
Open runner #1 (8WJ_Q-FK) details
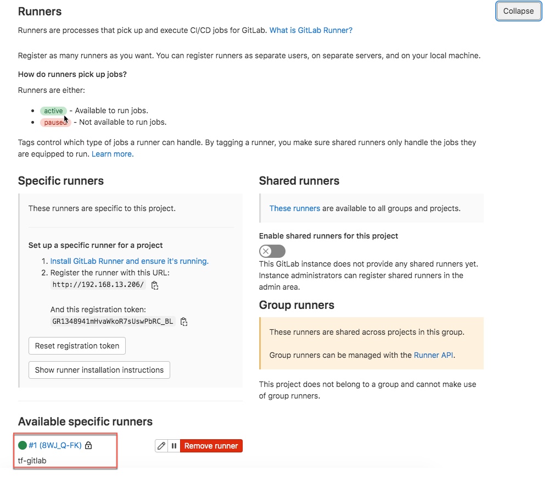pos(55,445)
